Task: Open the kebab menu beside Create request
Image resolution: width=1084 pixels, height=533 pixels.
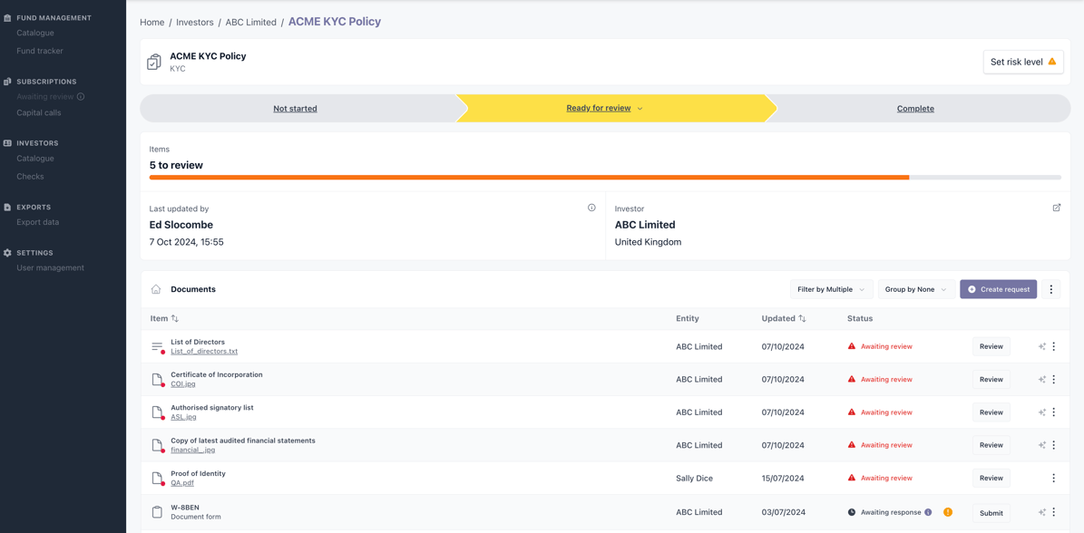Action: (x=1051, y=288)
